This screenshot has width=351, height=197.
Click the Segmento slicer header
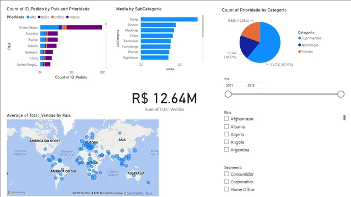[x=233, y=167]
